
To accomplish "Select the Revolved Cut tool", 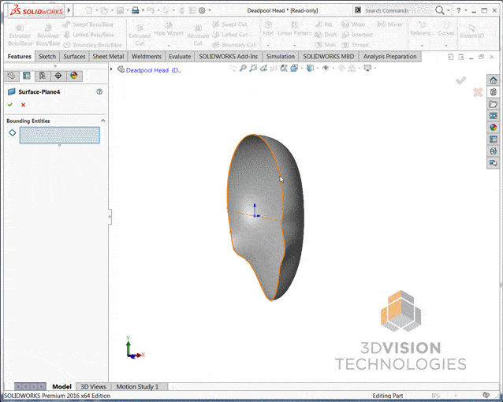I will click(x=198, y=35).
